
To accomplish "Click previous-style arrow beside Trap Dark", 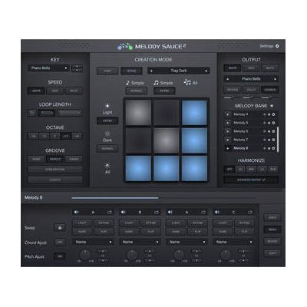I will pos(151,71).
